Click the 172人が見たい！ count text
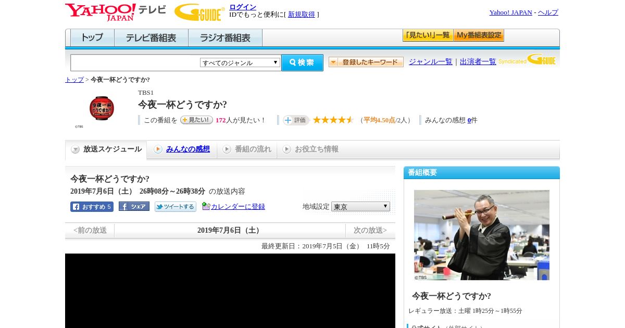625x328 pixels. coord(241,120)
